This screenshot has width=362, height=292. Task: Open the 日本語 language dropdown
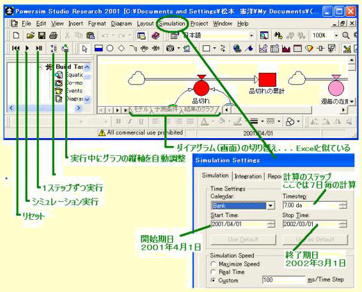251,36
